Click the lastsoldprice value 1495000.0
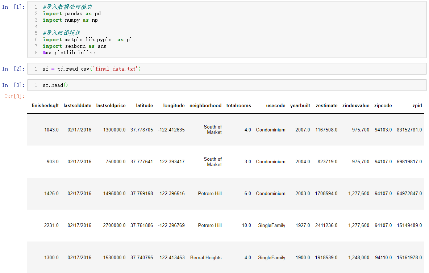429x273 pixels. pyautogui.click(x=114, y=193)
